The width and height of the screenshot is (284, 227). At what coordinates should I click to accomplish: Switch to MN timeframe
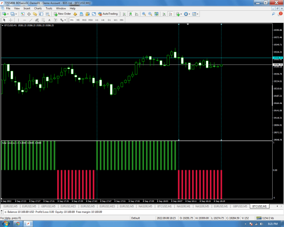[x=121, y=20]
